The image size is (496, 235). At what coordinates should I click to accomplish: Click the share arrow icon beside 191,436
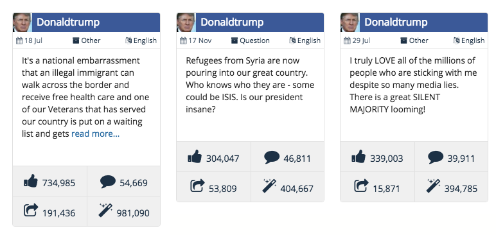click(x=31, y=210)
